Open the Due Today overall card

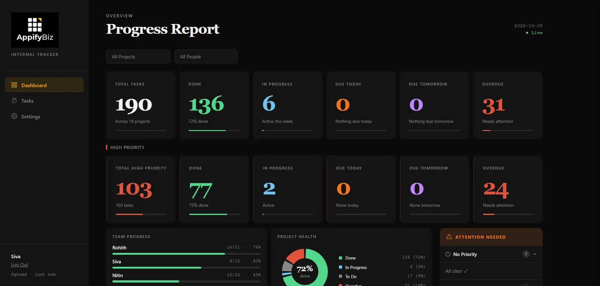point(361,105)
